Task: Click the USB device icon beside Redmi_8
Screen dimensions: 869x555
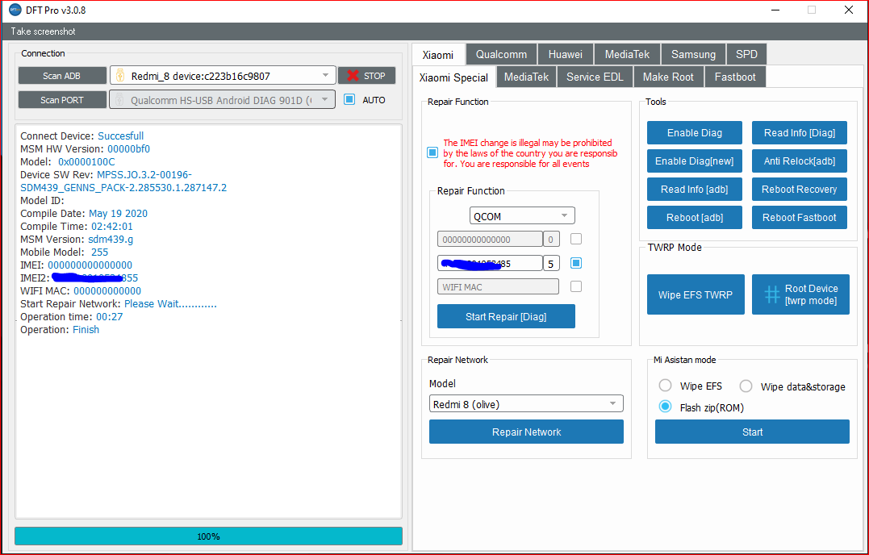Action: coord(120,75)
